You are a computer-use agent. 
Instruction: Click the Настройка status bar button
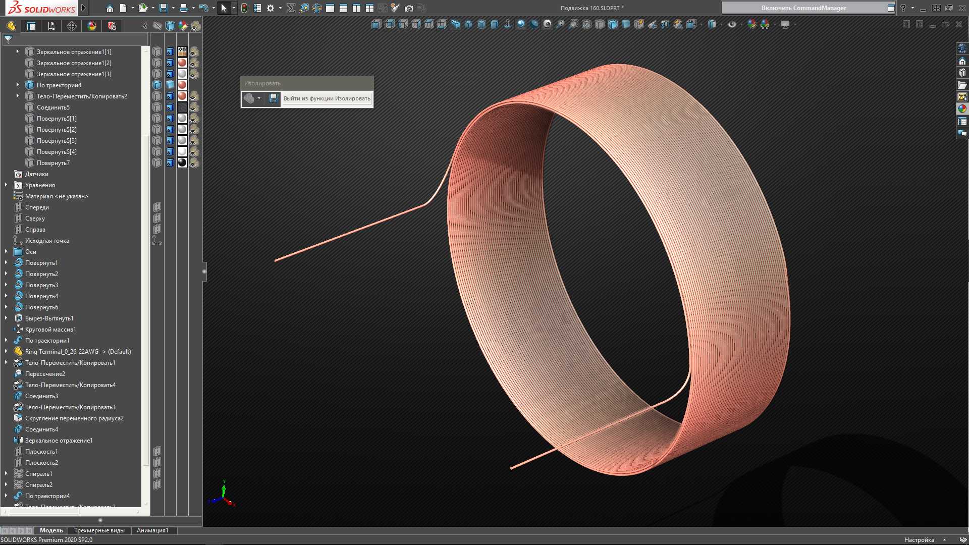coord(919,540)
